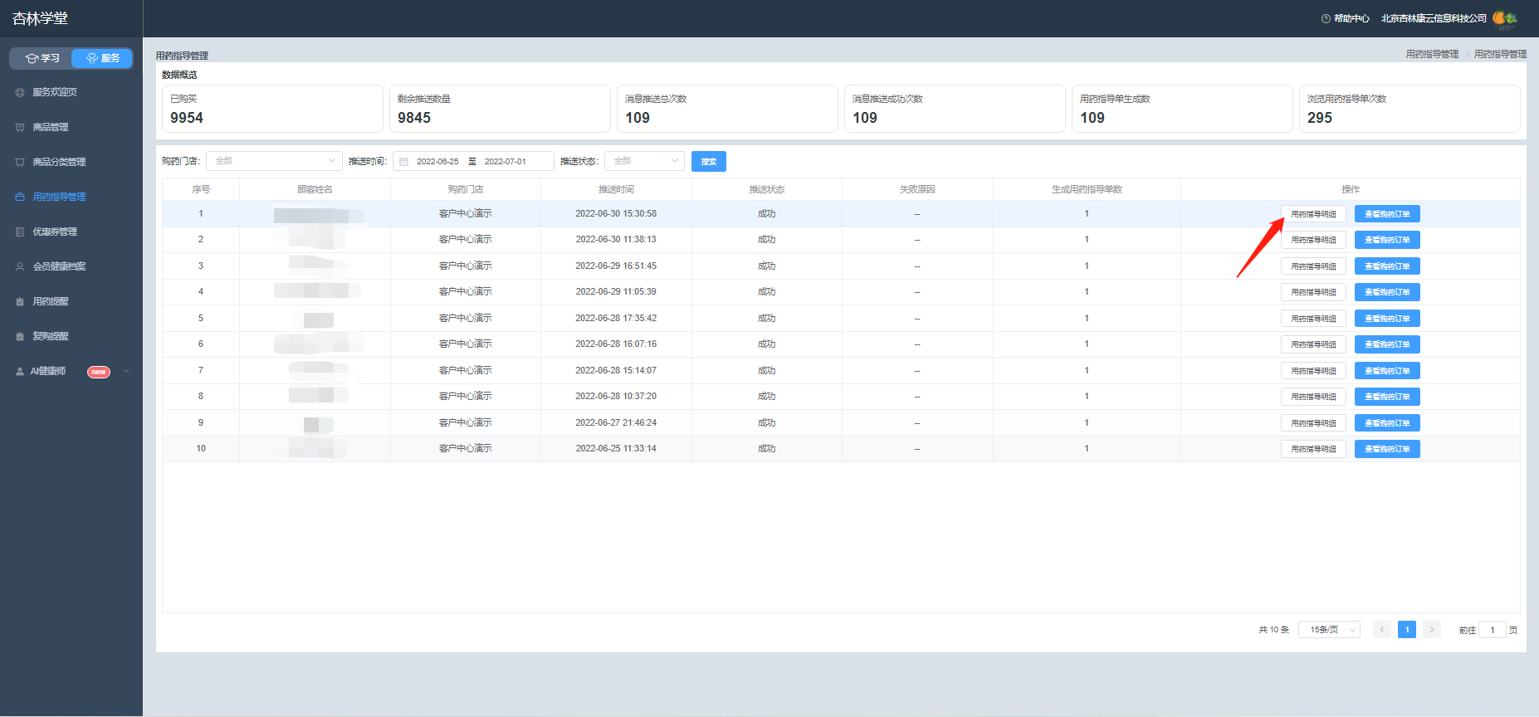
Task: Click 查看购药订单 button in row 3
Action: tap(1387, 266)
